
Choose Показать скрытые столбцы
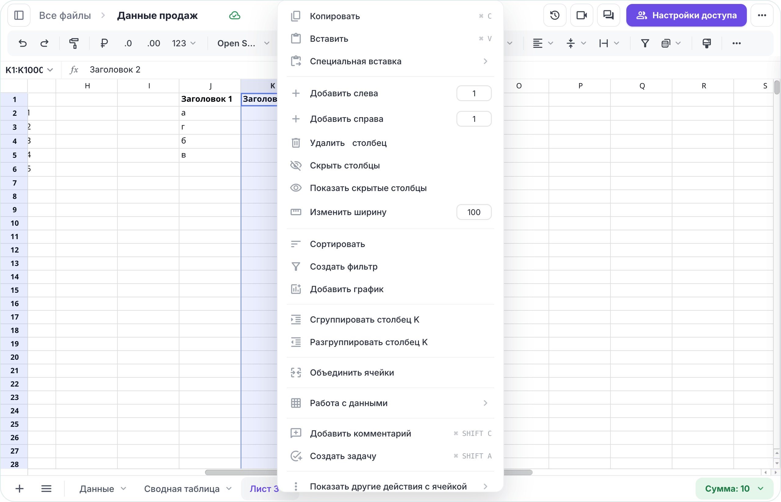tap(390, 188)
